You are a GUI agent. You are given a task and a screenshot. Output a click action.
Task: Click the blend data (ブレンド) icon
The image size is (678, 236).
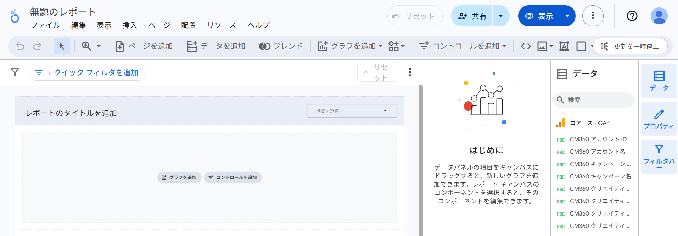click(281, 46)
